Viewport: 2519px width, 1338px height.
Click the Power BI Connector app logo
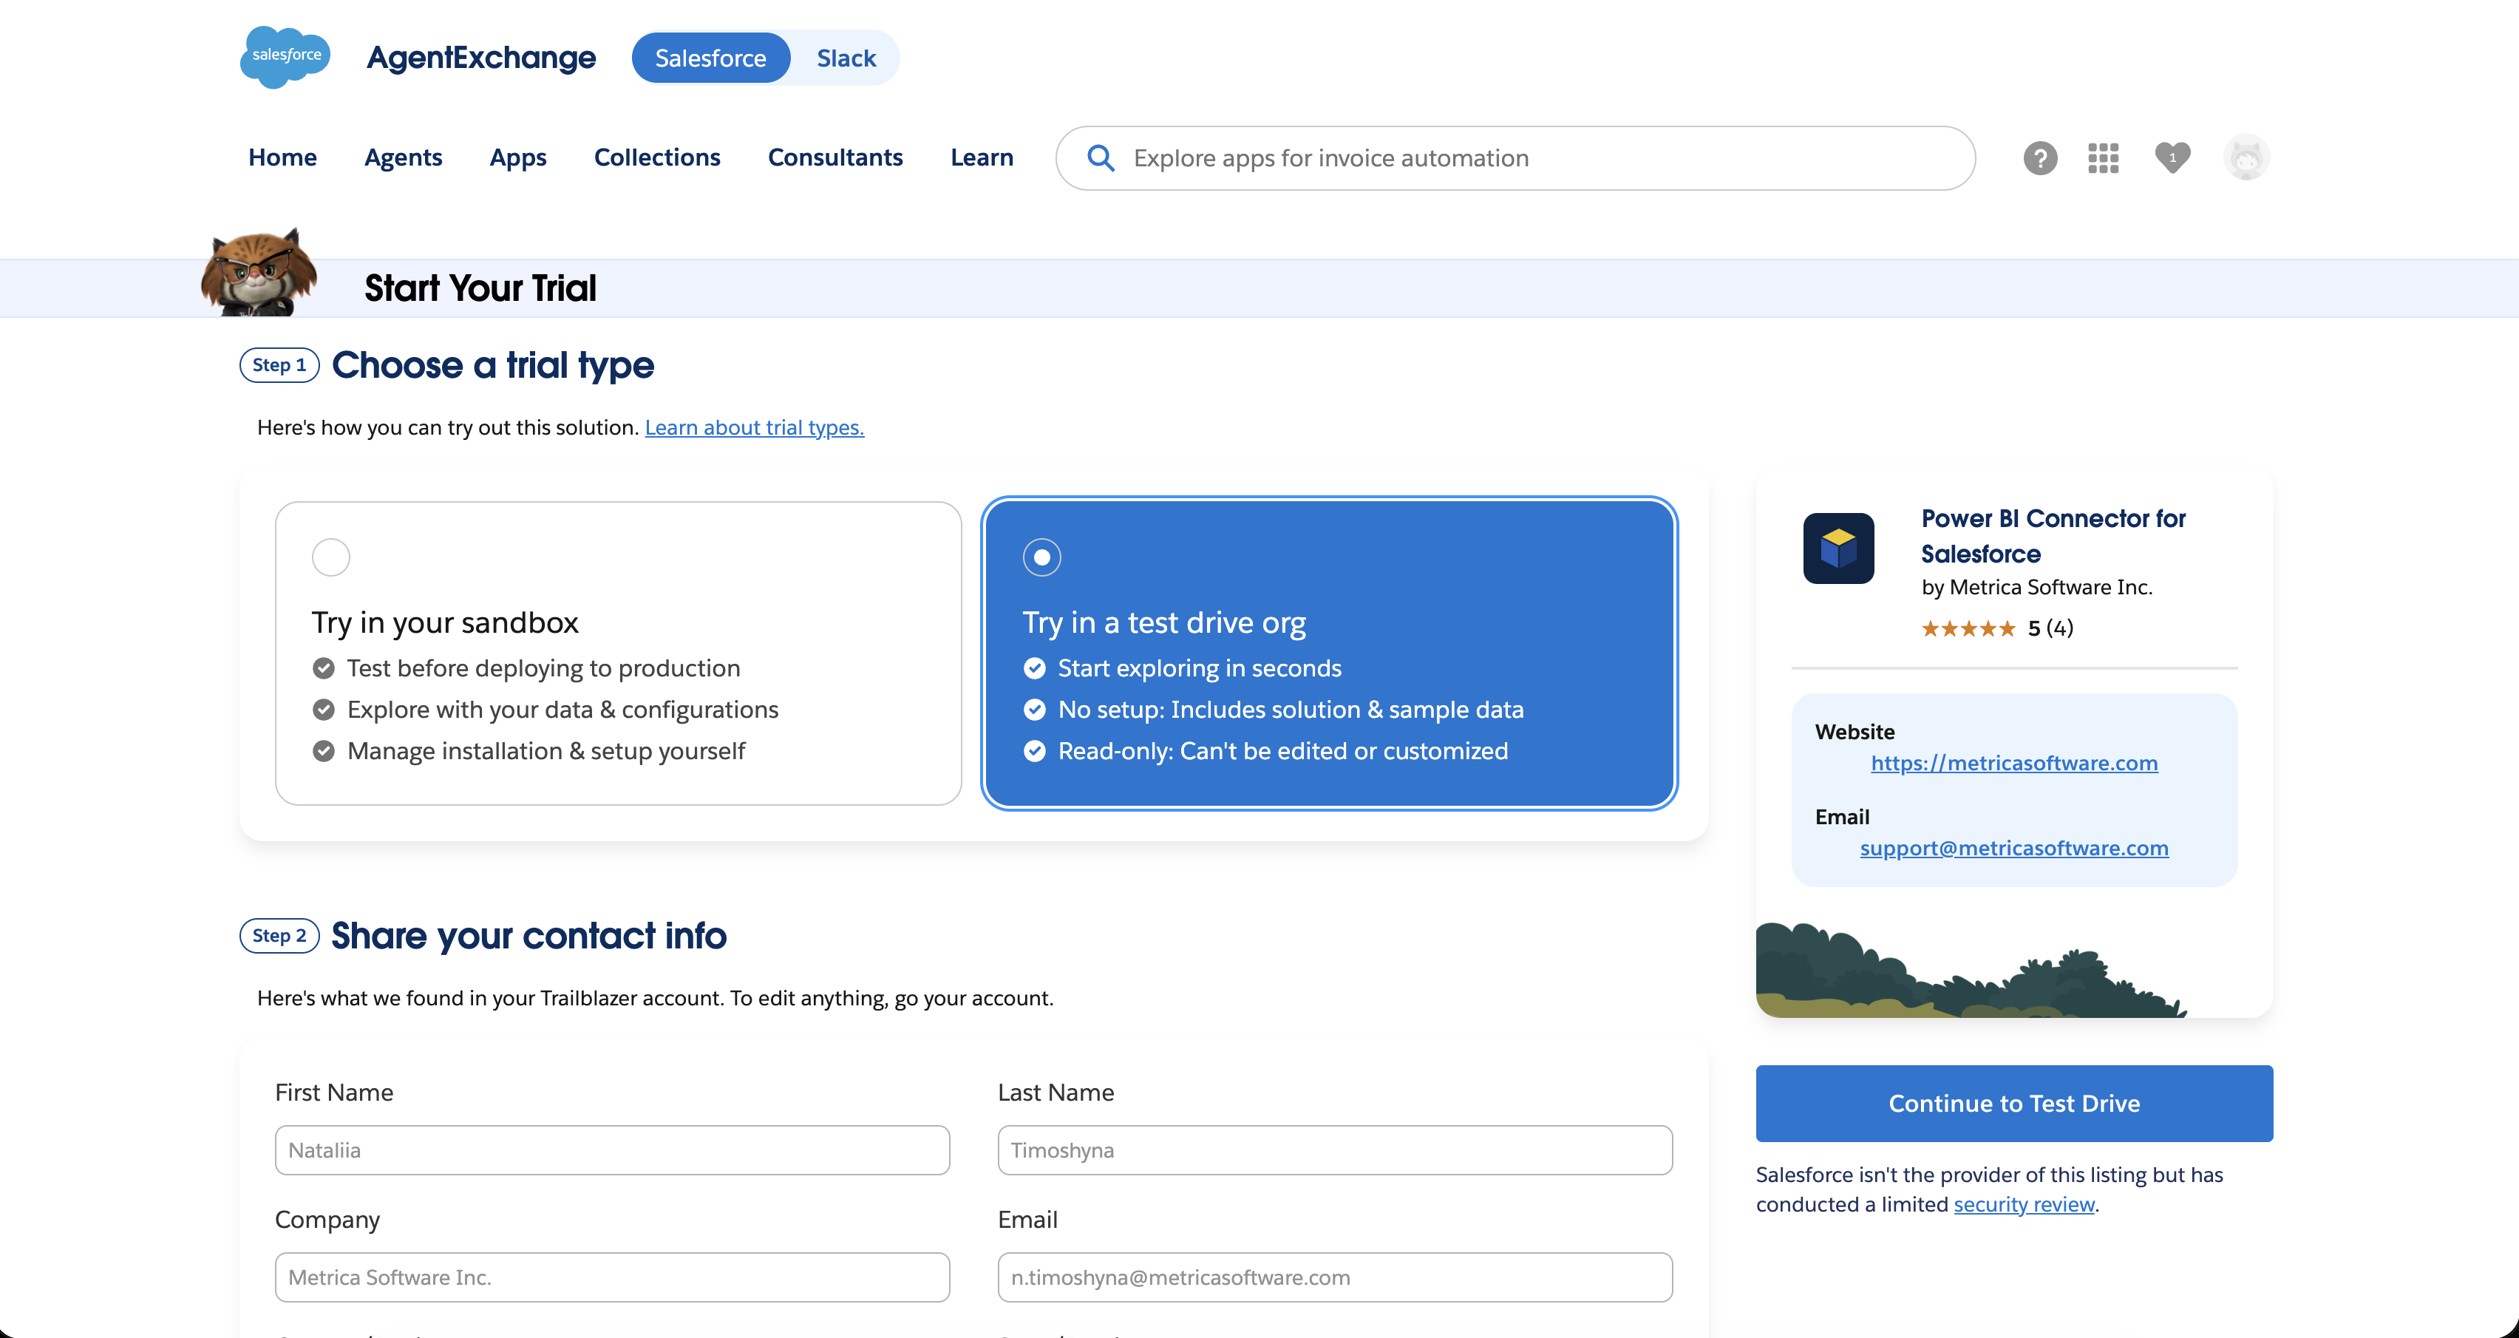(x=1838, y=549)
